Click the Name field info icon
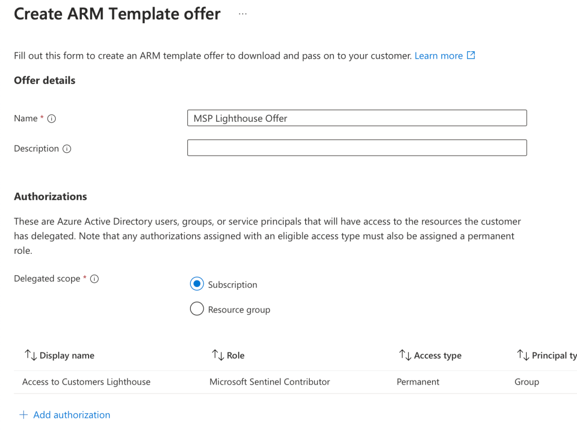Viewport: 577px width, 432px height. pos(52,118)
